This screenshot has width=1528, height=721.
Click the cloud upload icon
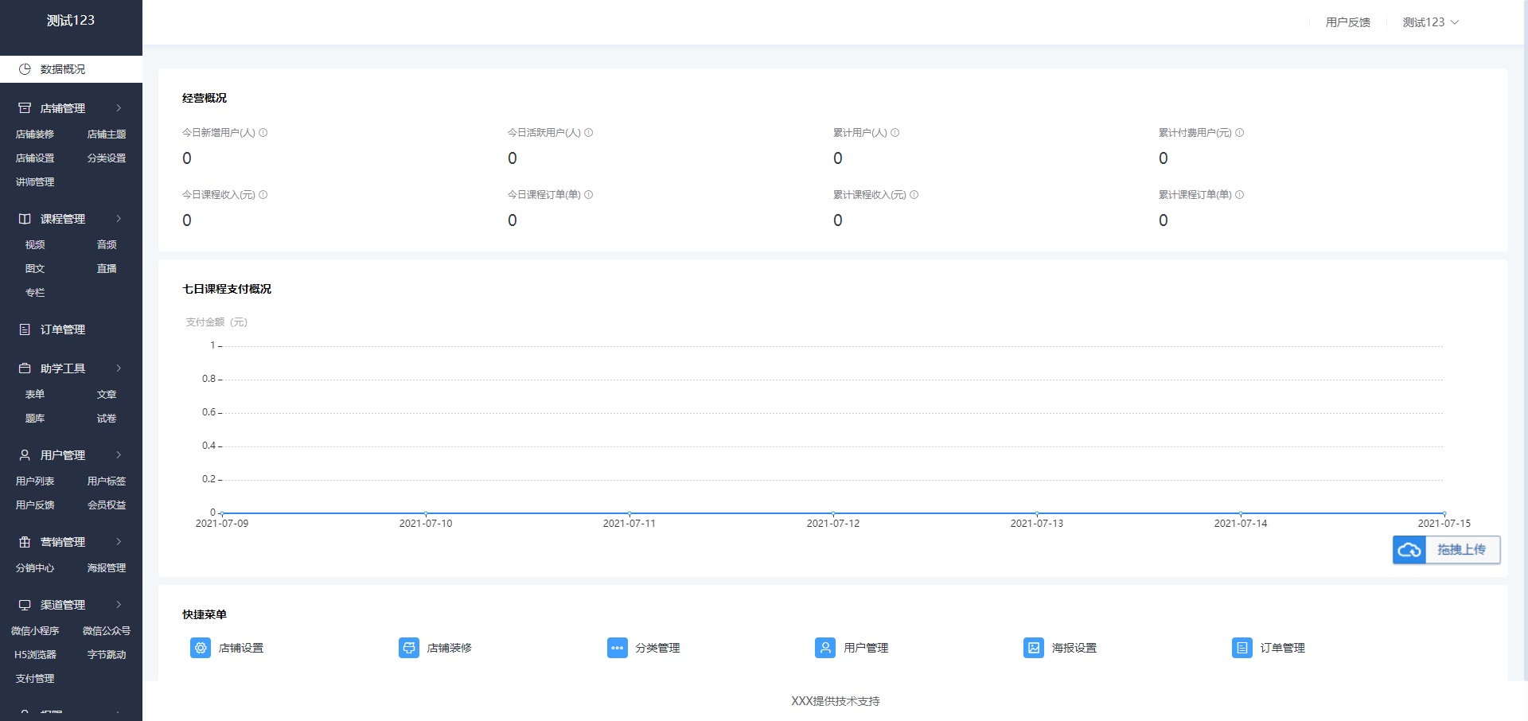pyautogui.click(x=1409, y=550)
